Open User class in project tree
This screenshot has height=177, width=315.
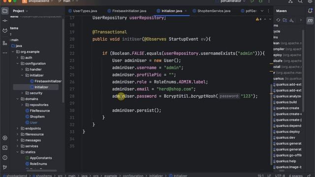point(31,122)
